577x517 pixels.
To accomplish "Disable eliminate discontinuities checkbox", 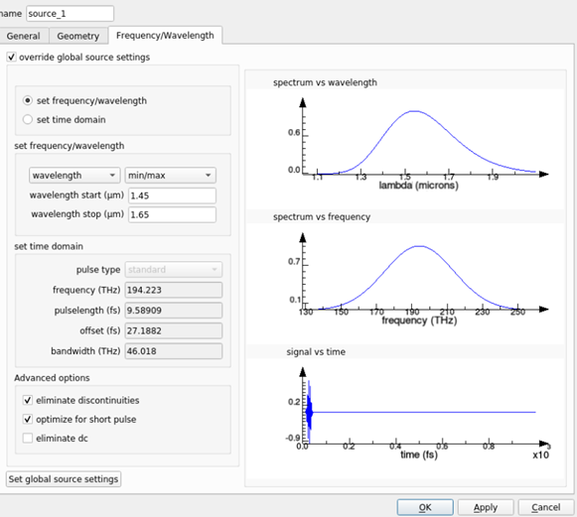I will pyautogui.click(x=28, y=400).
